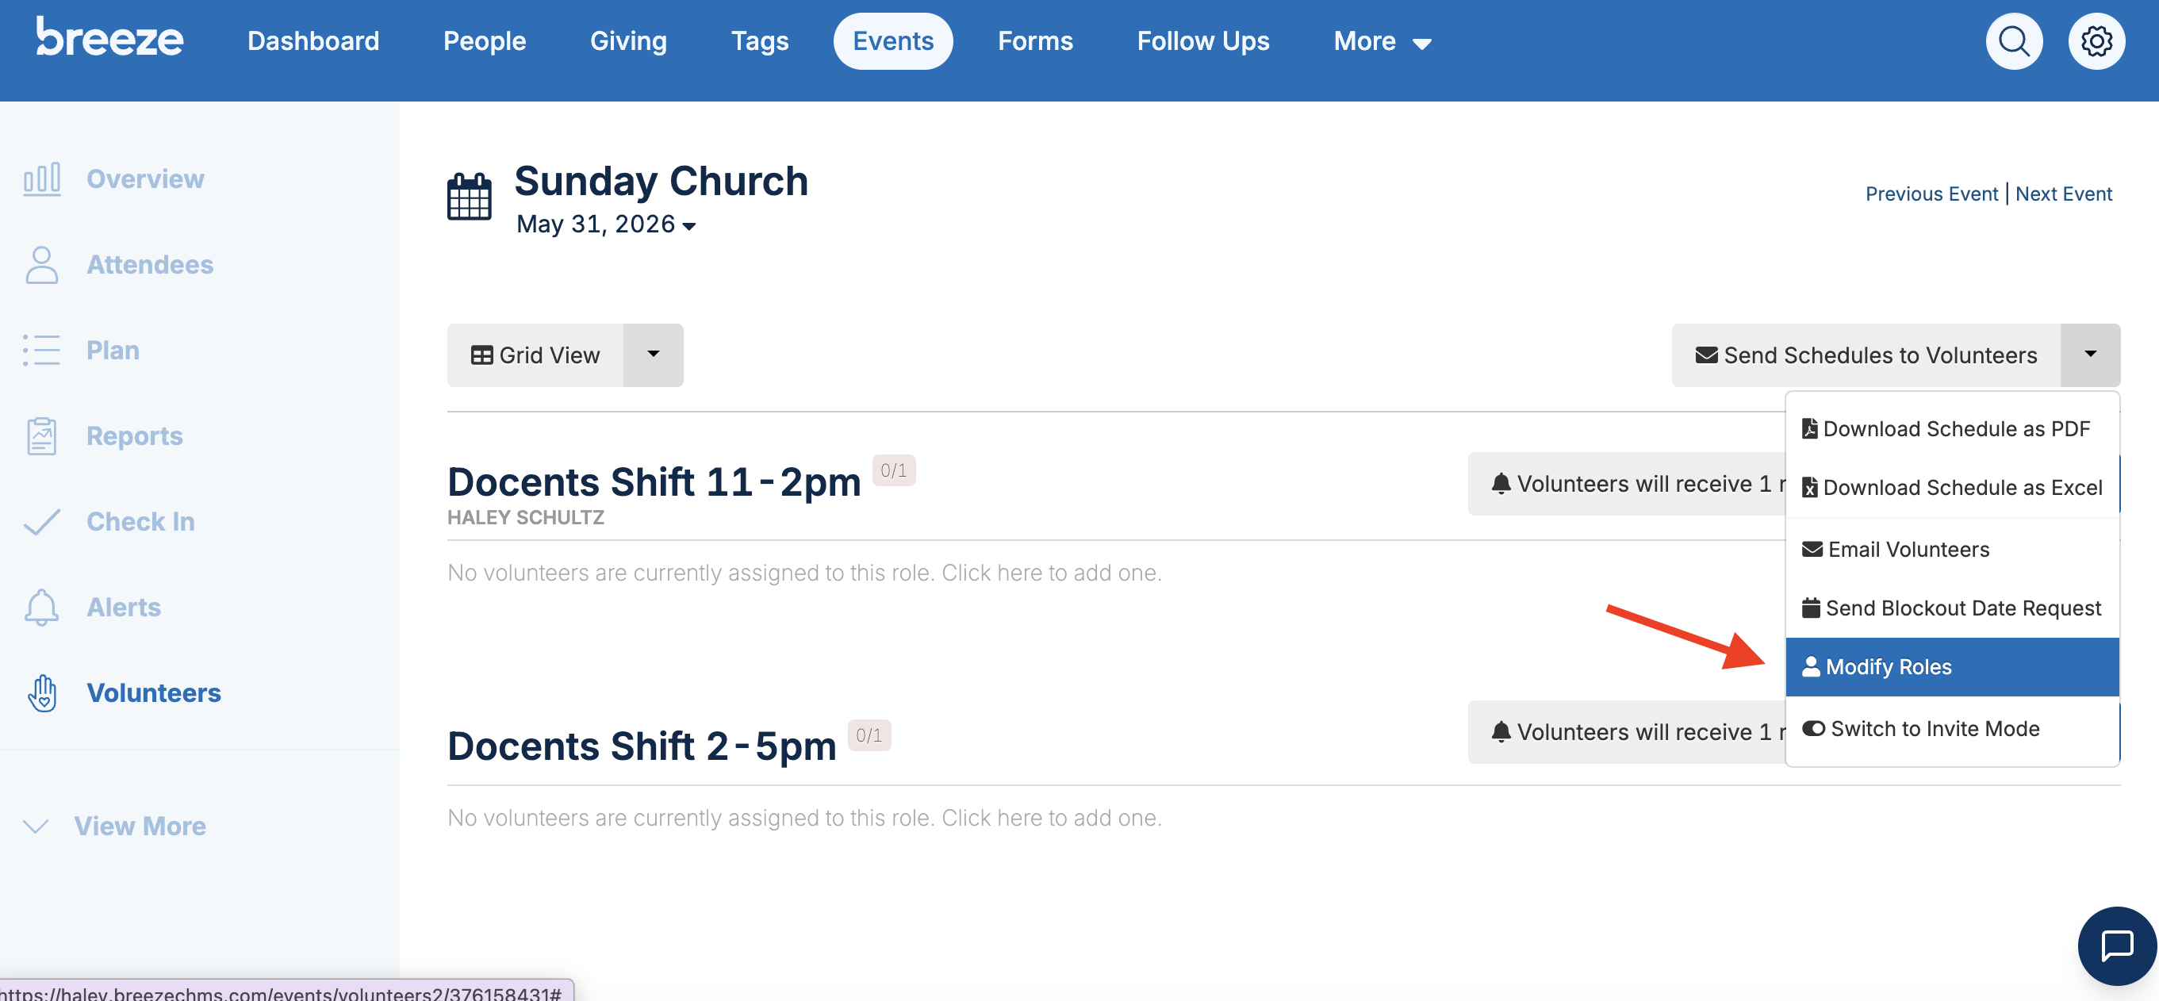Toggle the Send Schedules dropdown arrow
This screenshot has height=1001, width=2159.
pyautogui.click(x=2090, y=355)
